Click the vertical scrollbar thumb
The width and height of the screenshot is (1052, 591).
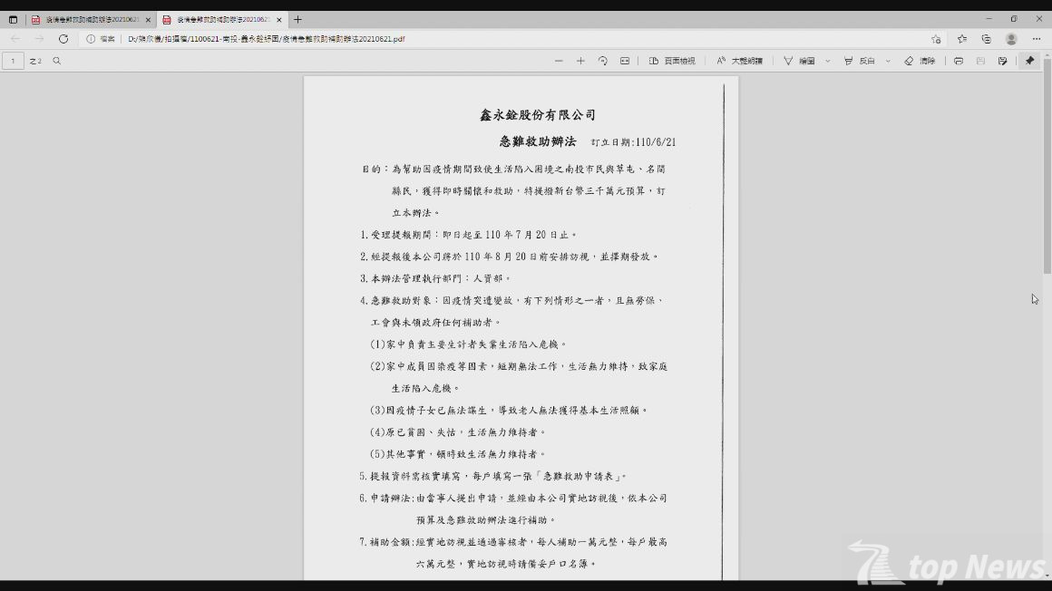[1047, 167]
